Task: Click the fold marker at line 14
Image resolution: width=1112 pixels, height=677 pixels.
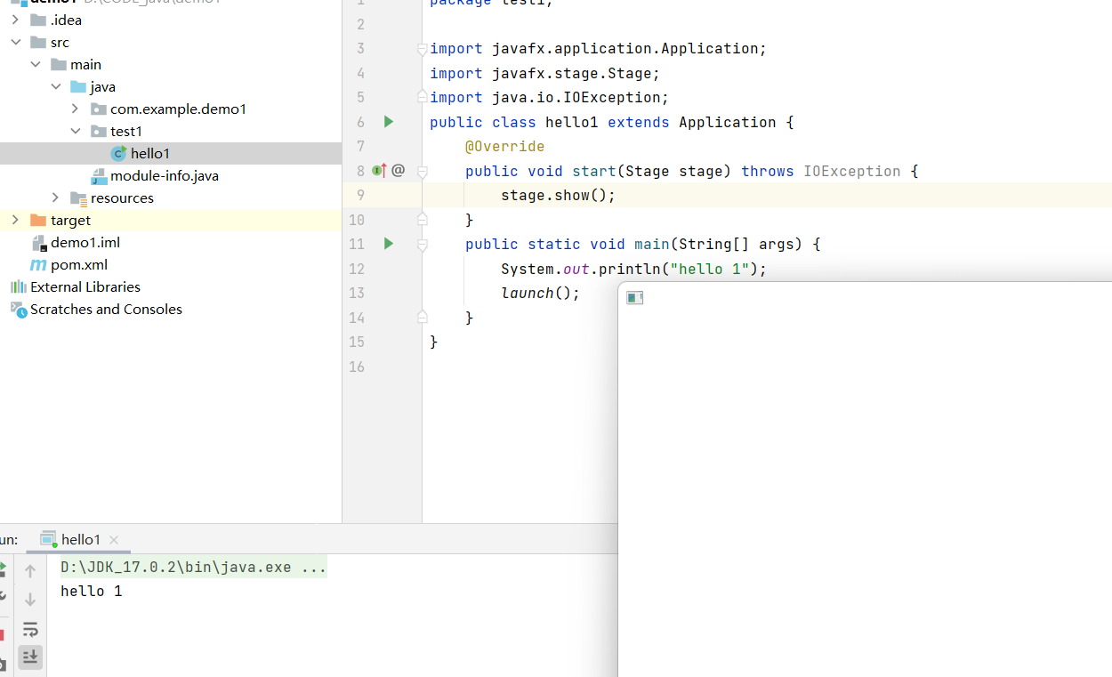Action: coord(423,318)
